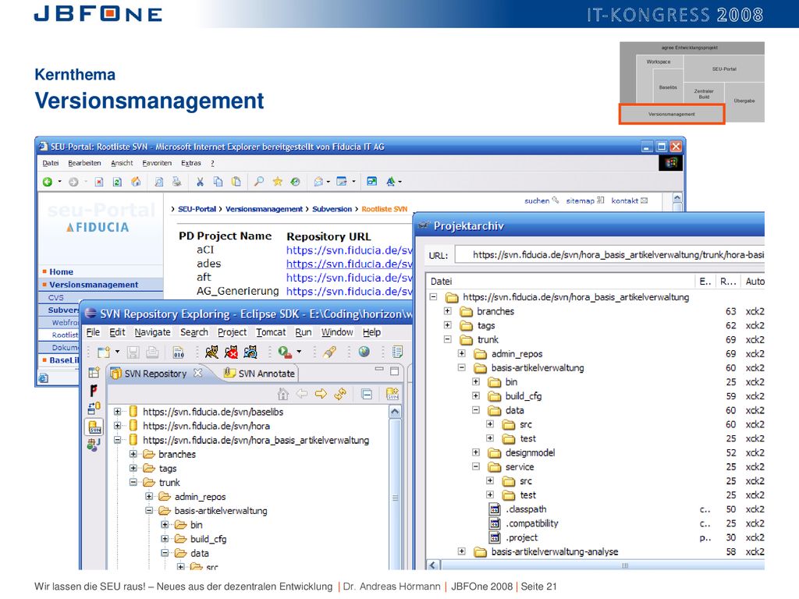
Task: Click the Cut scissors icon in Internet Explorer
Action: click(x=200, y=182)
